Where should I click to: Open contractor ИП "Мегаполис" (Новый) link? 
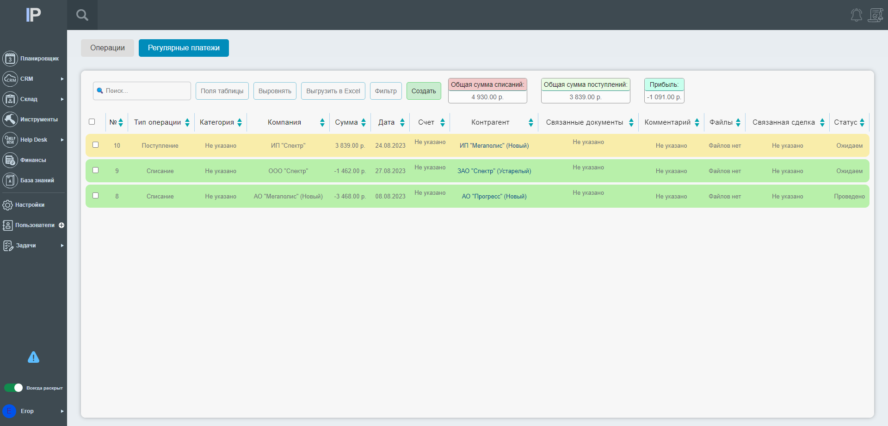494,146
